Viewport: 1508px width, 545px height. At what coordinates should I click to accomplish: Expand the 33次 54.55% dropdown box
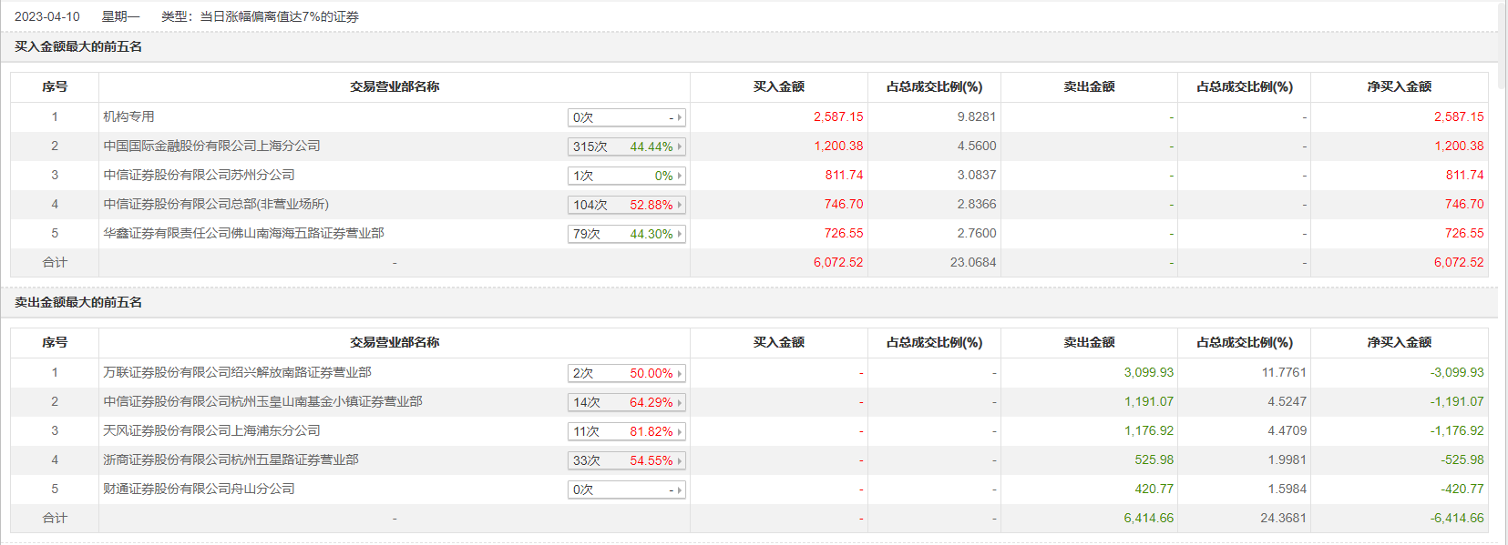[x=679, y=460]
